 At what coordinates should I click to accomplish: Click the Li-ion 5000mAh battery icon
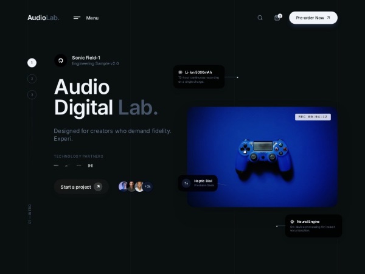[181, 72]
